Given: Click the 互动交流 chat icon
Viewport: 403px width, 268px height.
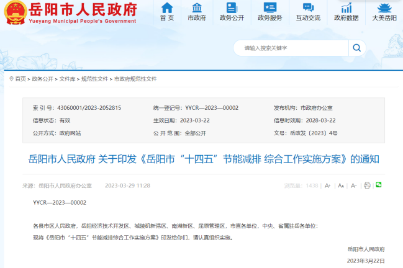Looking at the screenshot, I should [308, 9].
